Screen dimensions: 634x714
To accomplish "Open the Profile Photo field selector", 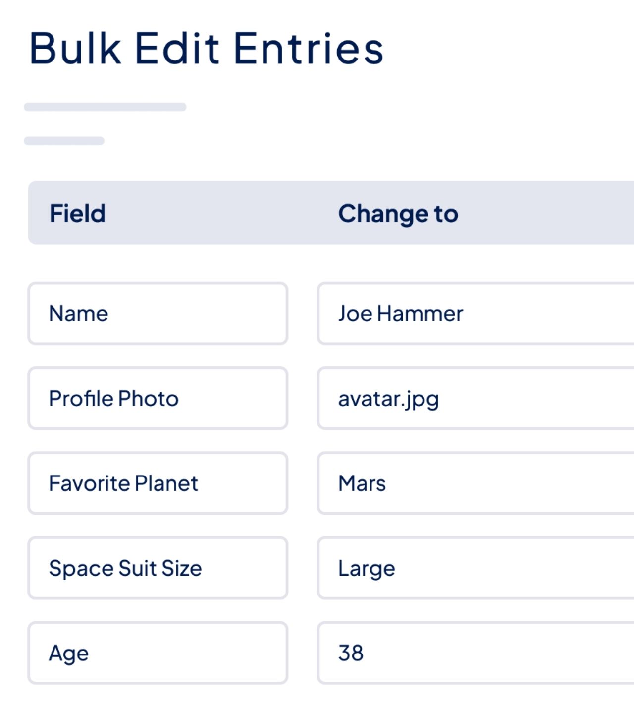I will (x=158, y=398).
